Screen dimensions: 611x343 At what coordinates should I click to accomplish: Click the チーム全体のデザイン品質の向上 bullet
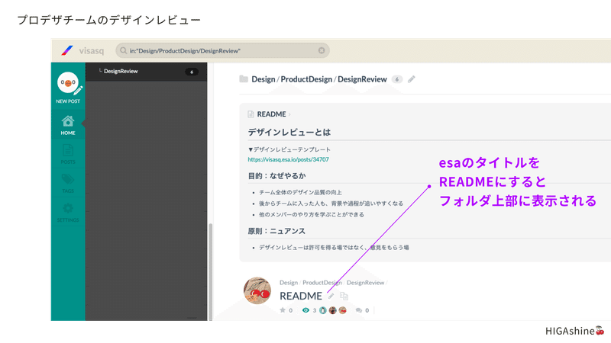click(300, 193)
